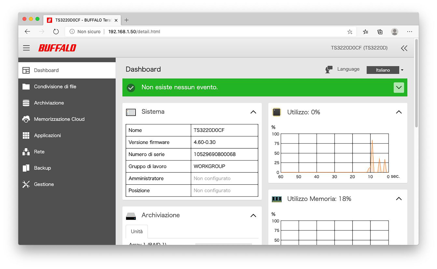Click the Gestione tools icon

click(26, 184)
